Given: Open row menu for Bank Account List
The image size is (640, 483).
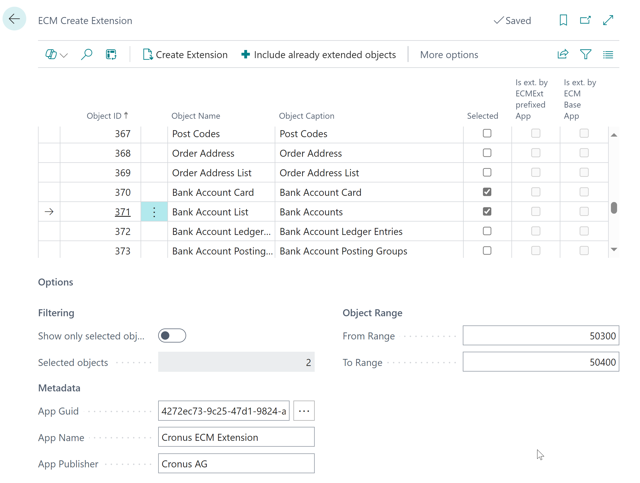Looking at the screenshot, I should (x=154, y=212).
